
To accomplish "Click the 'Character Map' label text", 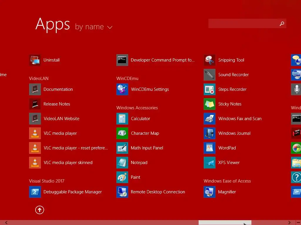I will (145, 133).
